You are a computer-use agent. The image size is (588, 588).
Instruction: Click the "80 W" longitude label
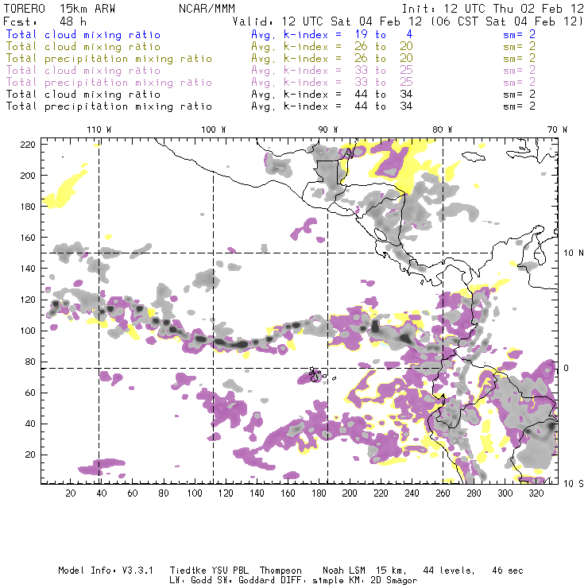point(442,130)
